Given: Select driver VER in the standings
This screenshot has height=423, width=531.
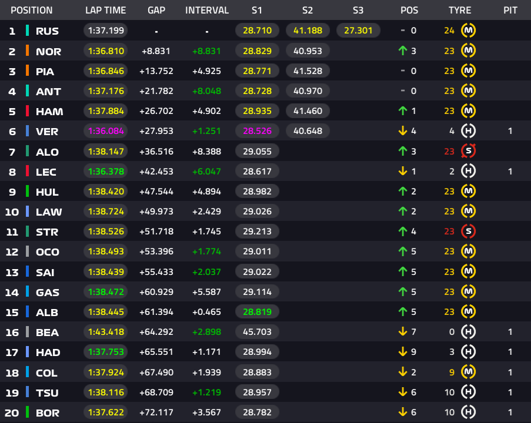Looking at the screenshot, I should pos(47,131).
